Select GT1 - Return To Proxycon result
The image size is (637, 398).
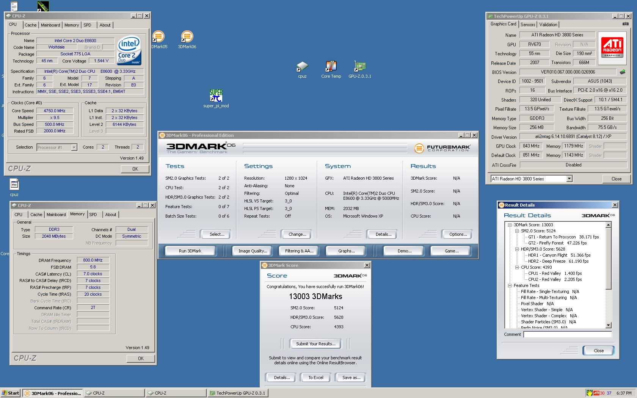pyautogui.click(x=563, y=237)
